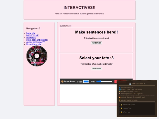Click the Size: label in Draw Board
This screenshot has width=159, height=119.
(x=93, y=82)
